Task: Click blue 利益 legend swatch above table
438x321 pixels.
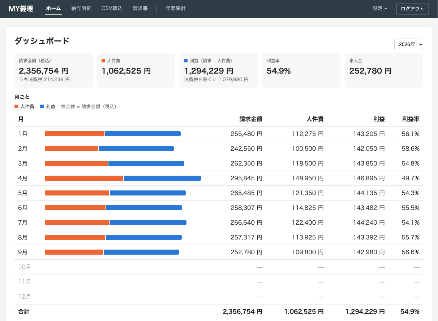Action: [x=42, y=106]
